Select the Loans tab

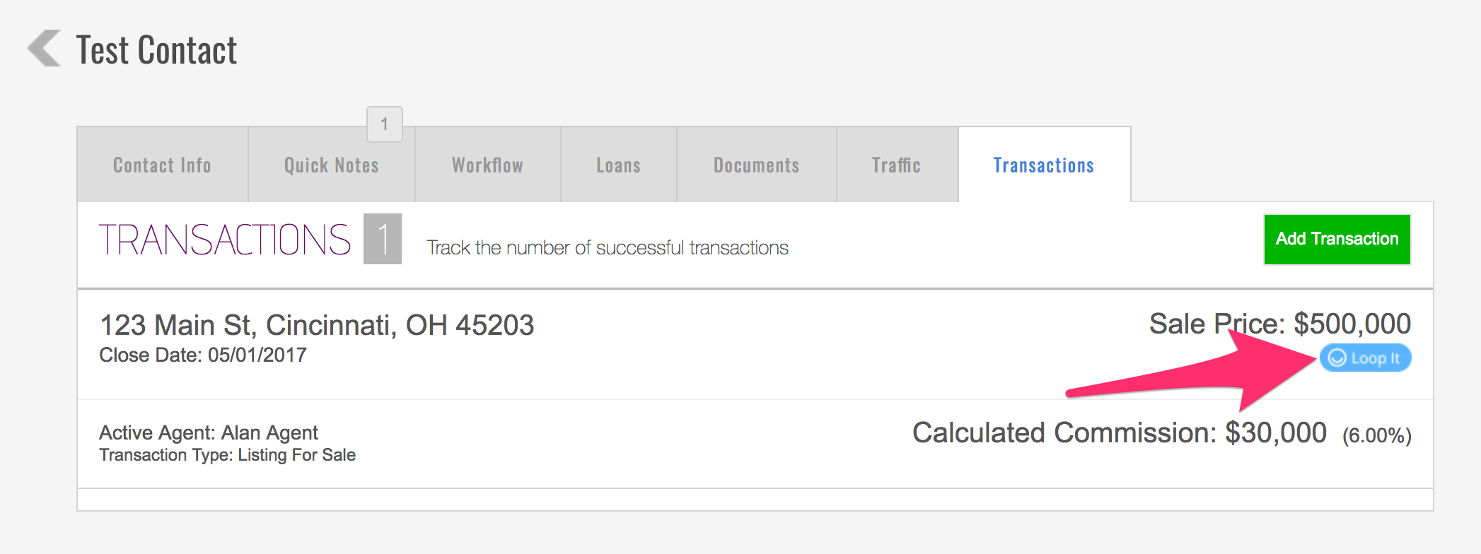coord(618,165)
